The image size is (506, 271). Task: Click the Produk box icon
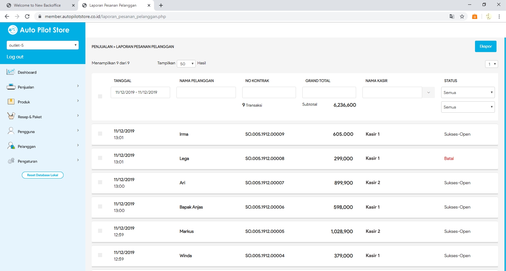[x=11, y=102]
